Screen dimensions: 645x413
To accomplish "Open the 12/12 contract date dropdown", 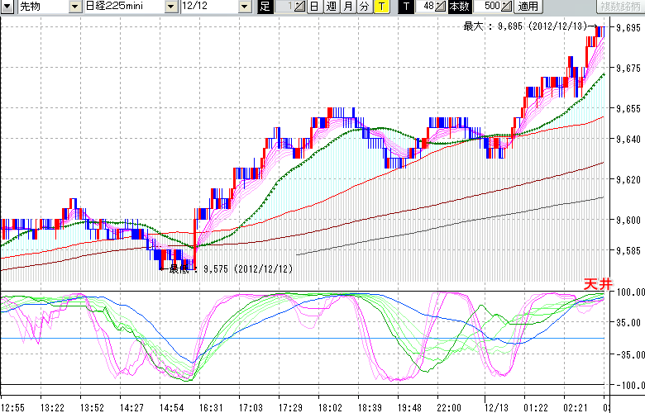I will pyautogui.click(x=244, y=7).
